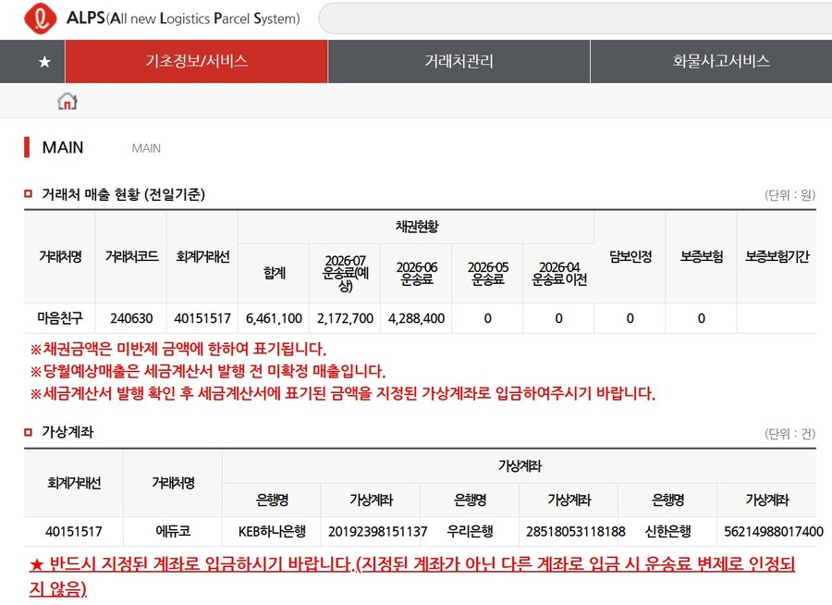The width and height of the screenshot is (832, 605).
Task: Click the ALPS red logo icon
Action: pos(41,19)
